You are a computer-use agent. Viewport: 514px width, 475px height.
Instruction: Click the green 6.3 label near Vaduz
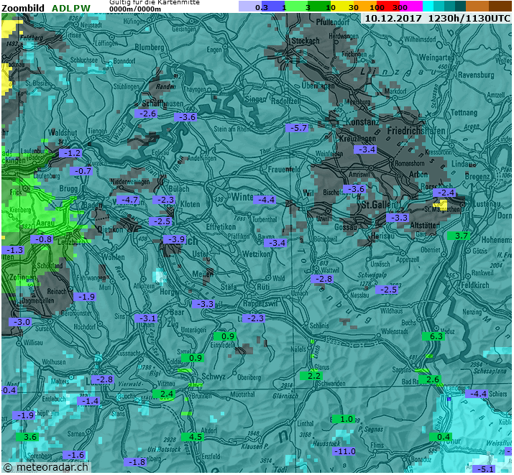click(x=433, y=336)
